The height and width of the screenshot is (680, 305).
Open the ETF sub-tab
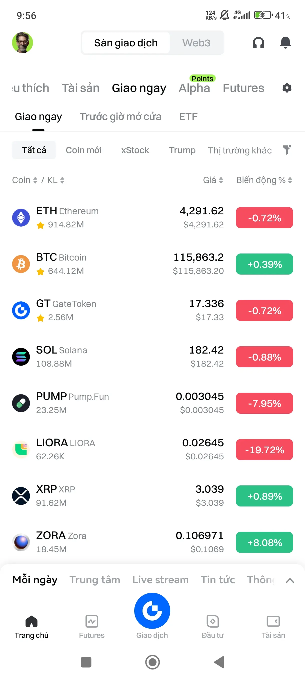pos(188,117)
